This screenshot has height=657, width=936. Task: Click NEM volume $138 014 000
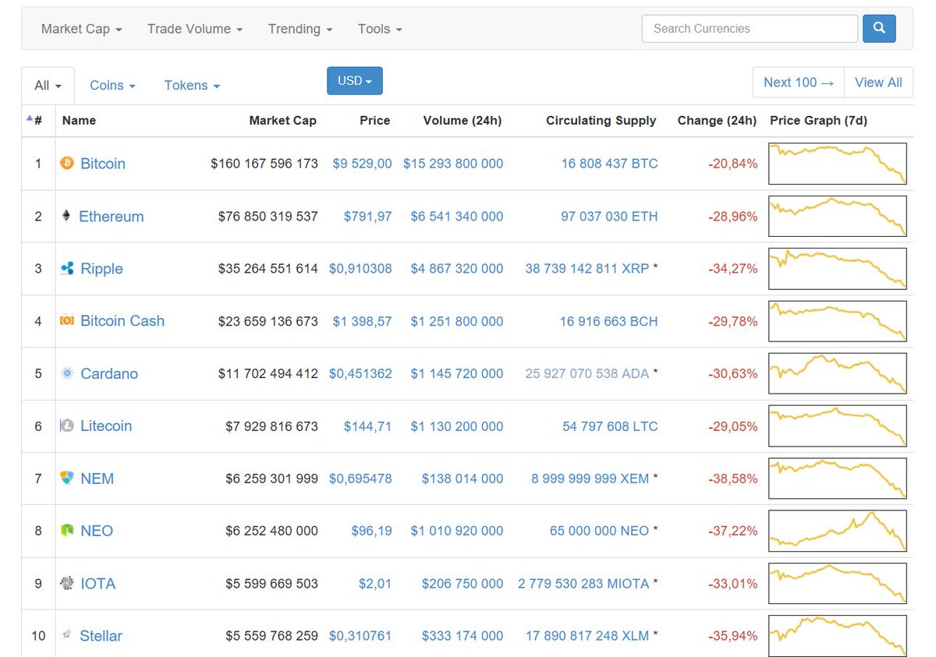463,479
